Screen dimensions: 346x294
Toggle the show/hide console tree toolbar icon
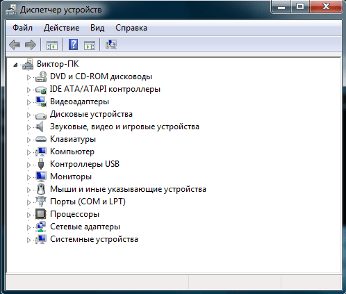(52, 45)
